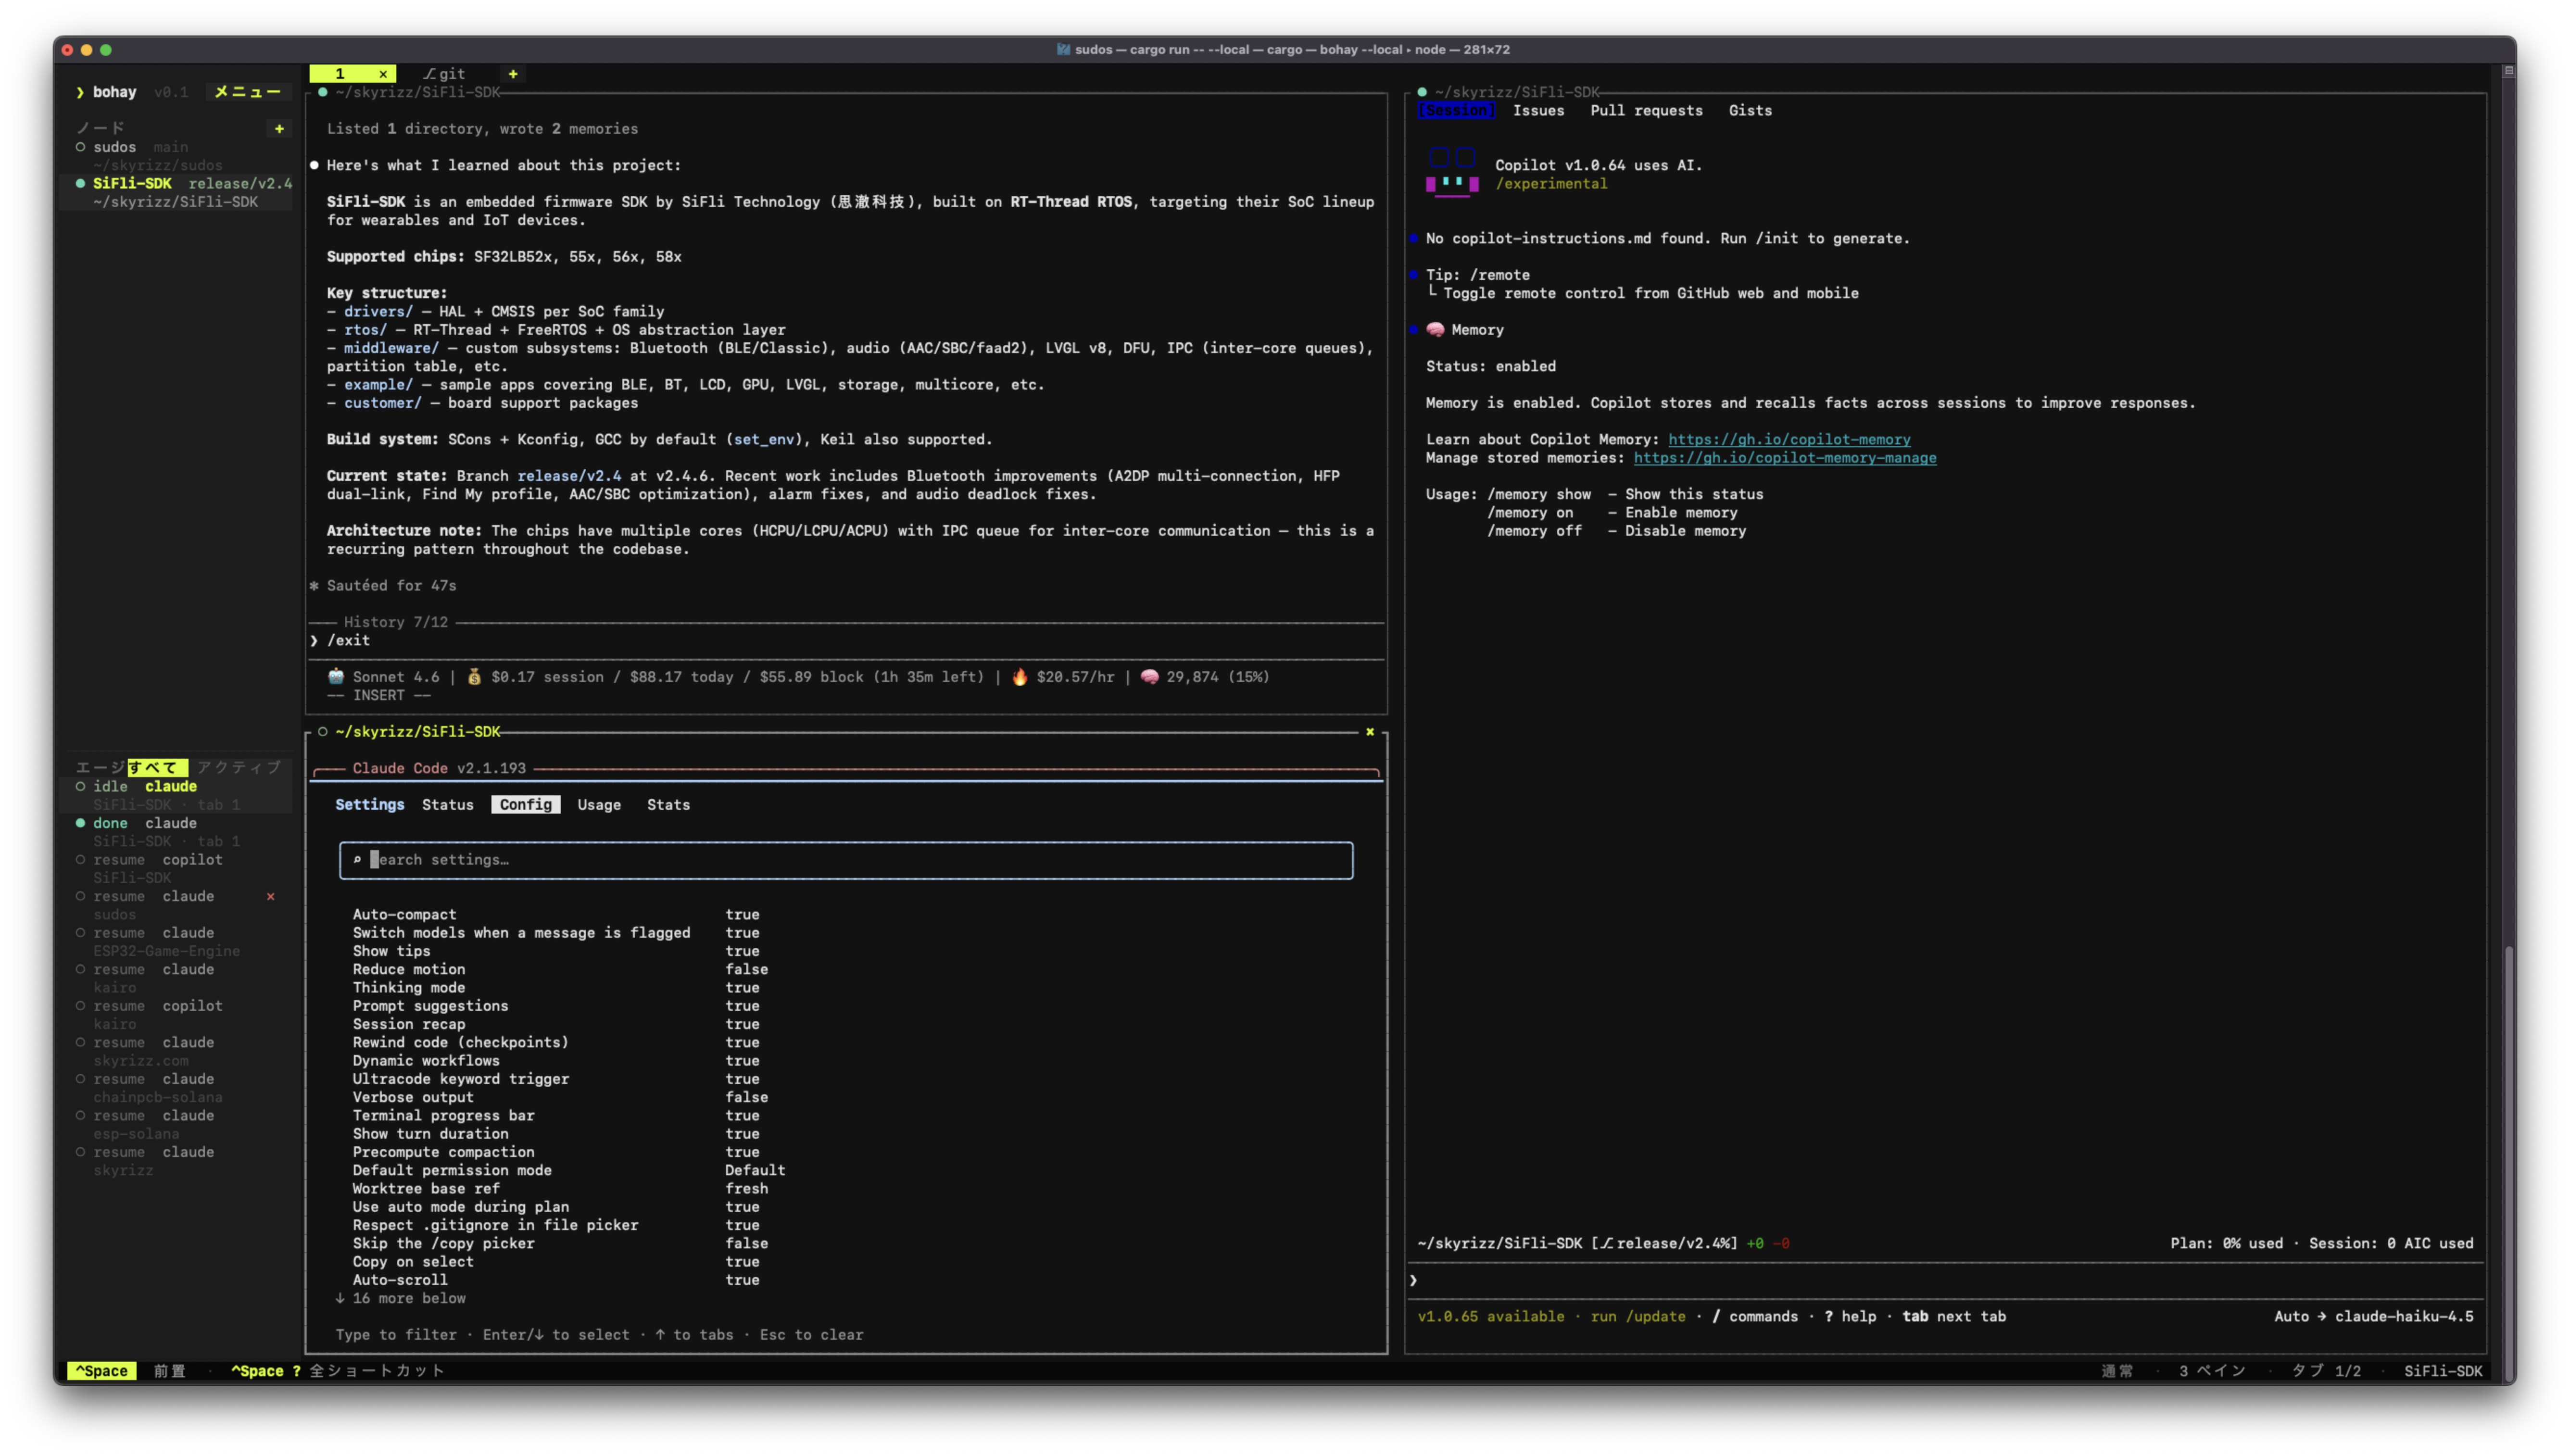Close the Claude Code pane with yellow x
Image resolution: width=2570 pixels, height=1456 pixels.
(x=1370, y=732)
